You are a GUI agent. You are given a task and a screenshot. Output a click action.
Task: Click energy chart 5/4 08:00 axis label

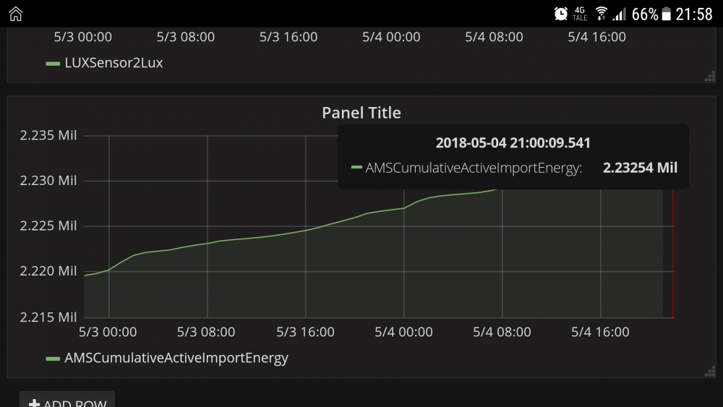click(502, 332)
